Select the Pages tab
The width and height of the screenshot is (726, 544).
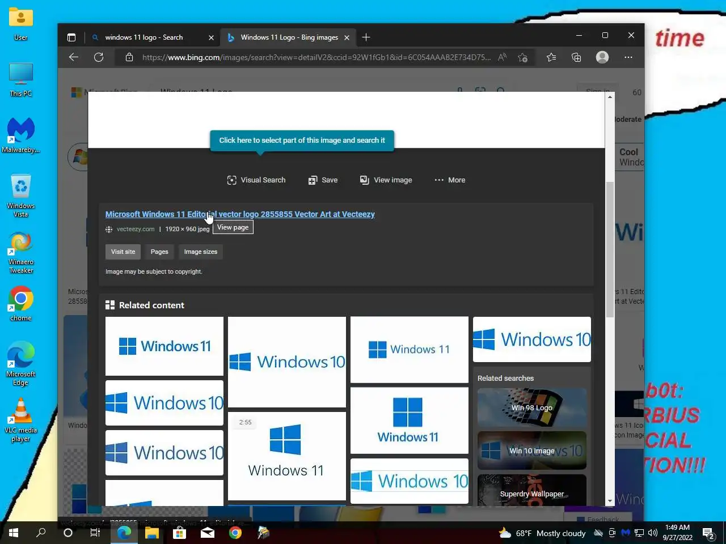click(159, 252)
